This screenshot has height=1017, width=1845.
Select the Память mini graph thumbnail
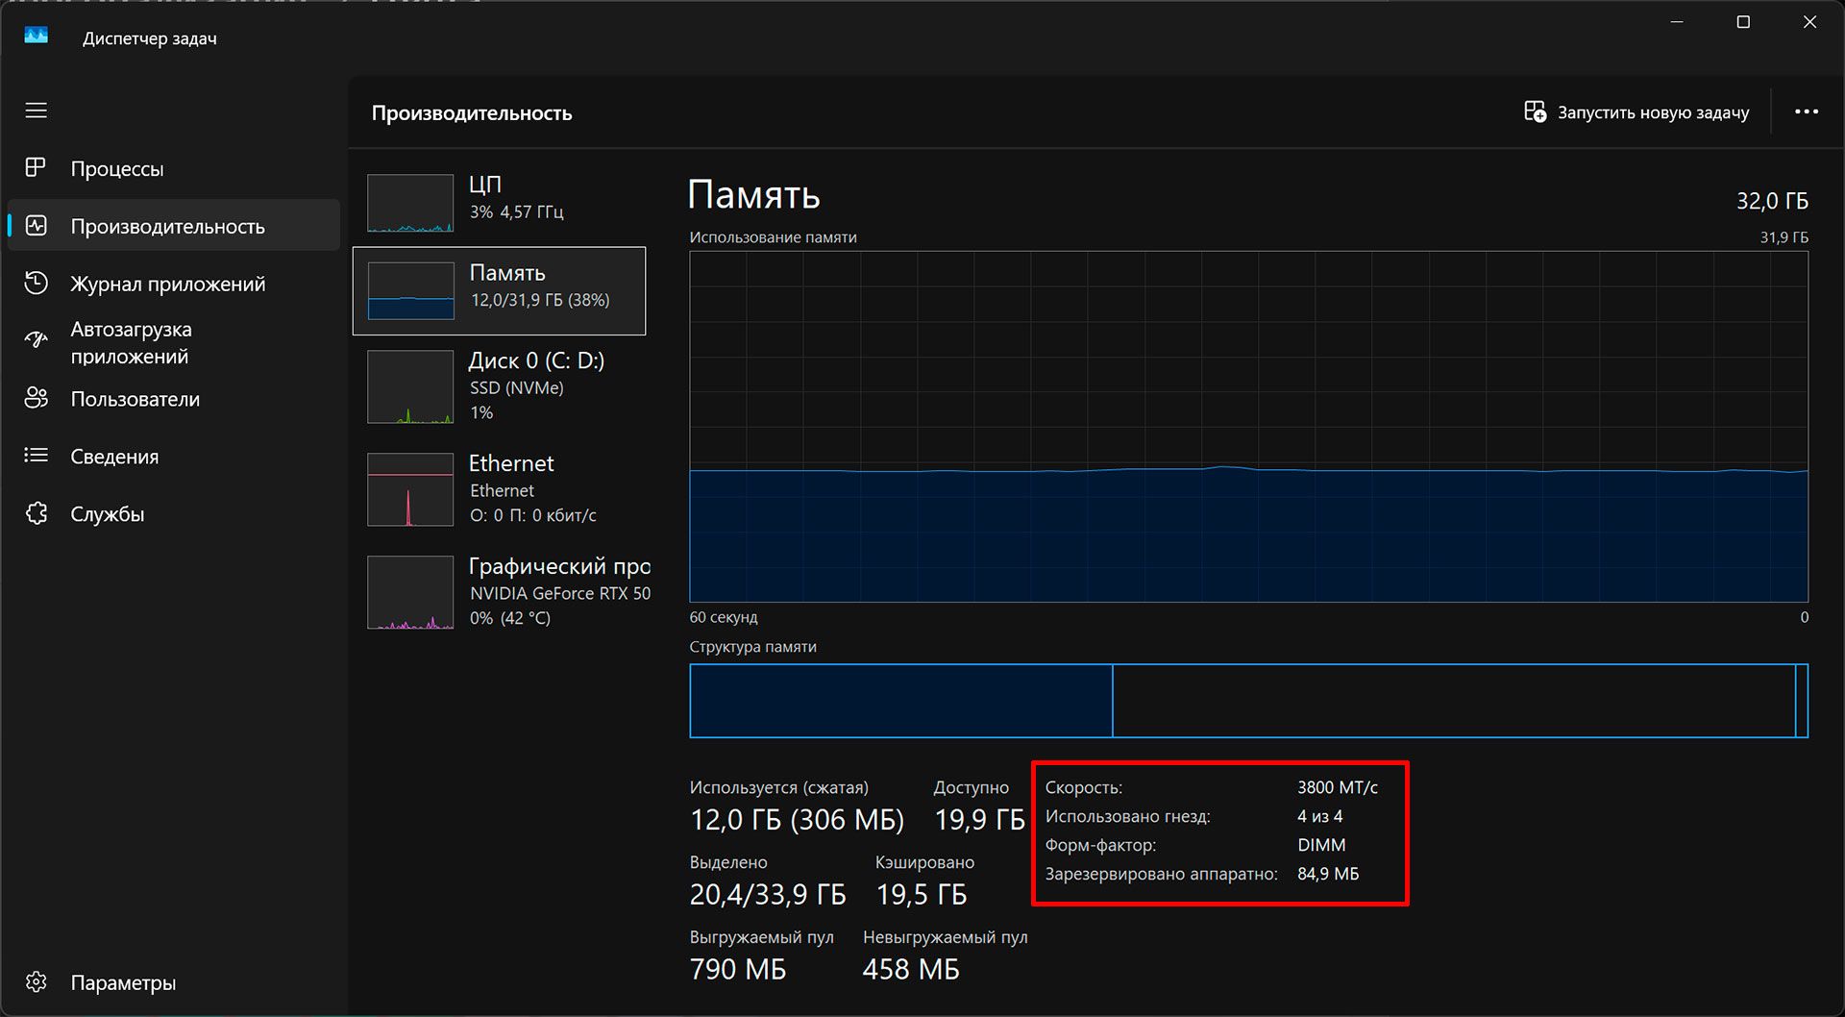click(410, 290)
